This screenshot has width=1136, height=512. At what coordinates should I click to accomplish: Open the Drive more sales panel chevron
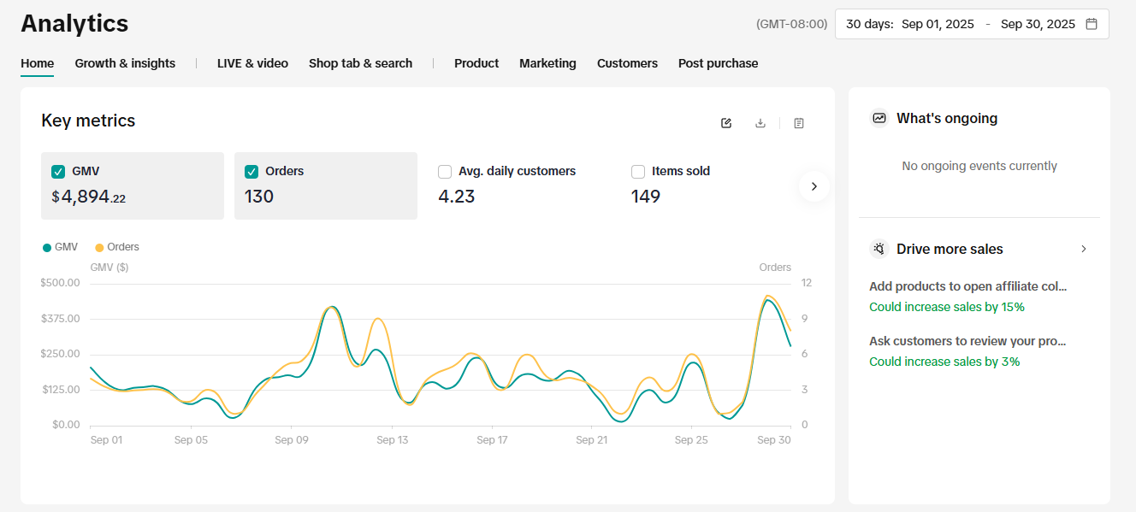tap(1083, 249)
